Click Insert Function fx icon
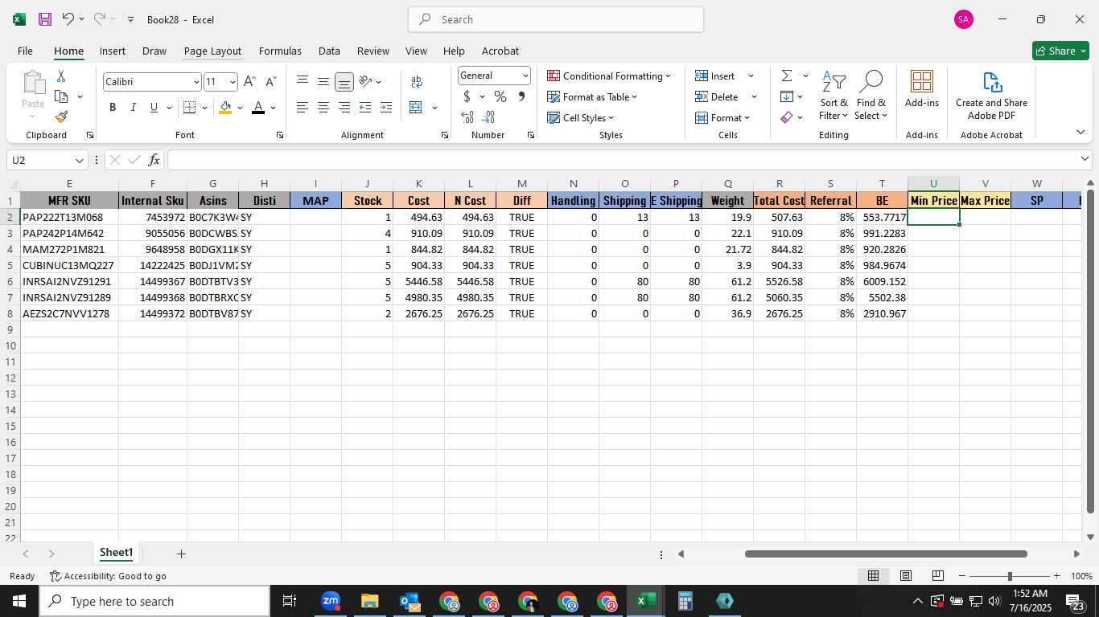The width and height of the screenshot is (1099, 617). (x=154, y=160)
